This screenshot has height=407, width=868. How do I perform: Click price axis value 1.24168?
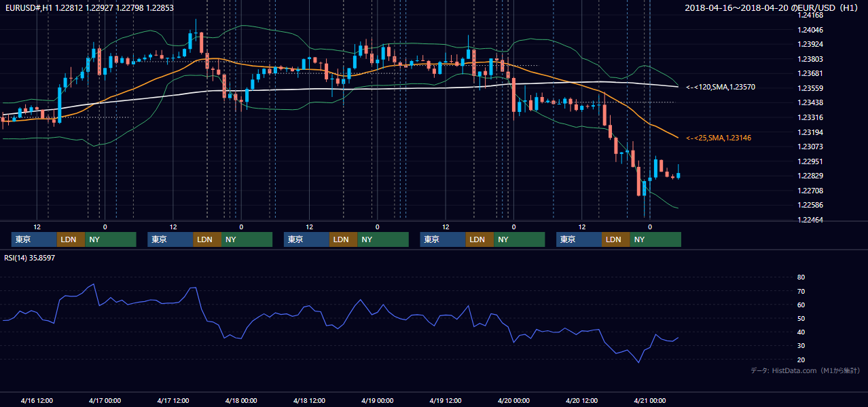click(x=810, y=15)
